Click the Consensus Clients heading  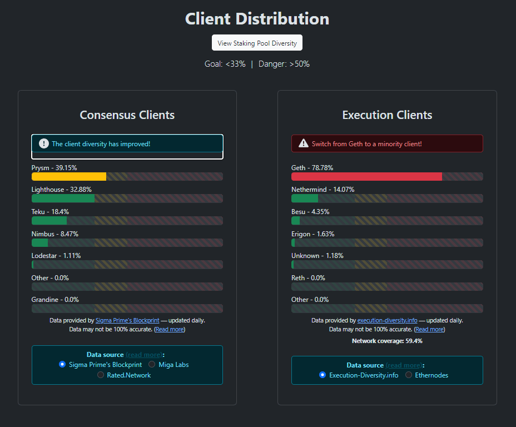[127, 115]
